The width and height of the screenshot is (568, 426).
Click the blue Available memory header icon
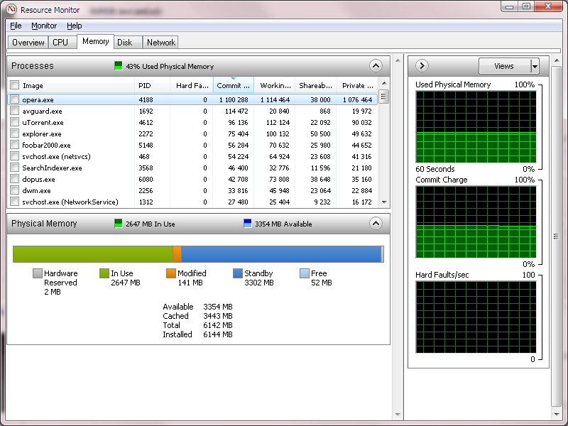(x=247, y=224)
